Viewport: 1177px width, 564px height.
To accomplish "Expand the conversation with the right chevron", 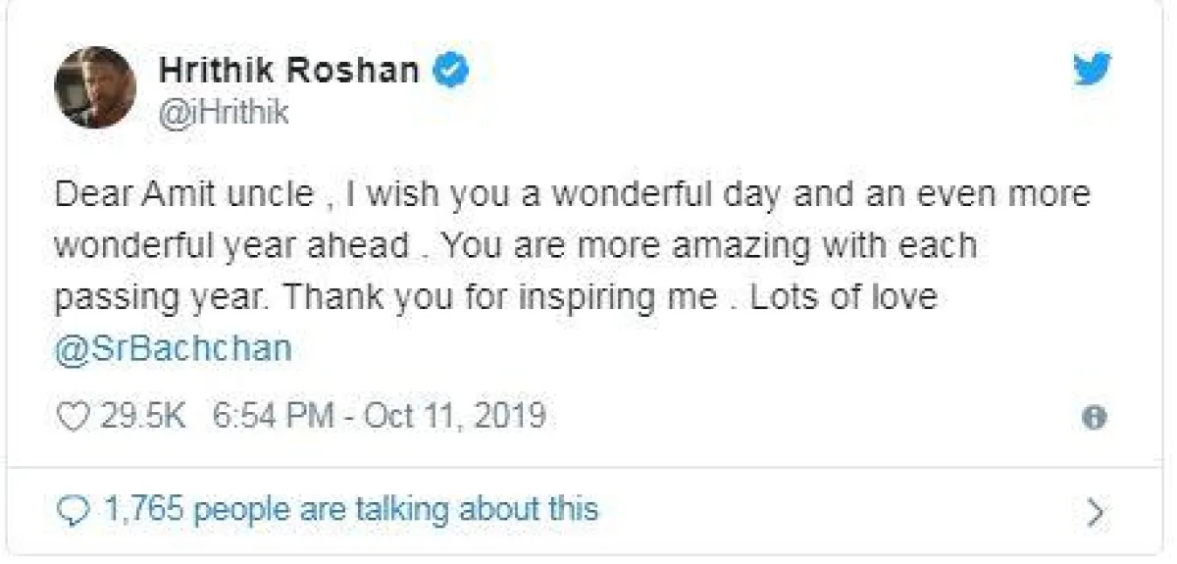I will [1098, 511].
